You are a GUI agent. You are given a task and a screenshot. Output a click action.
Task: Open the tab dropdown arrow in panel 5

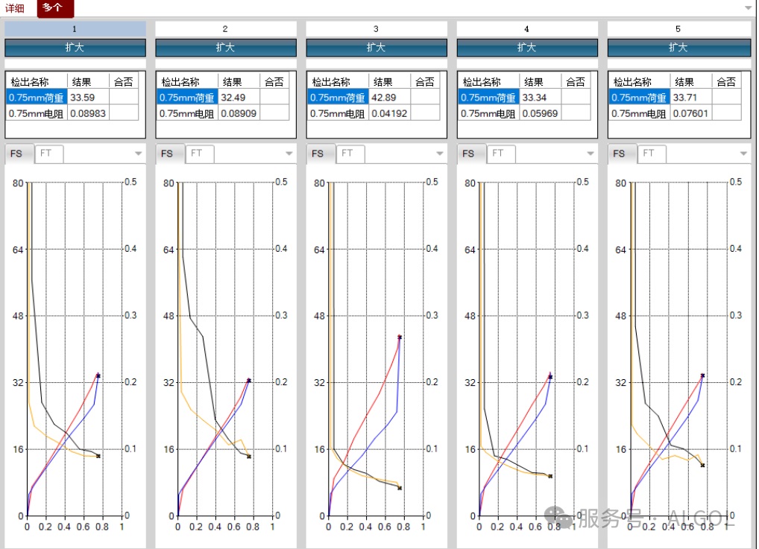click(743, 153)
